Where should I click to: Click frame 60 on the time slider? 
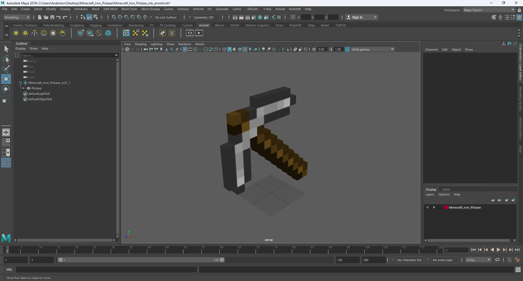coord(220,250)
